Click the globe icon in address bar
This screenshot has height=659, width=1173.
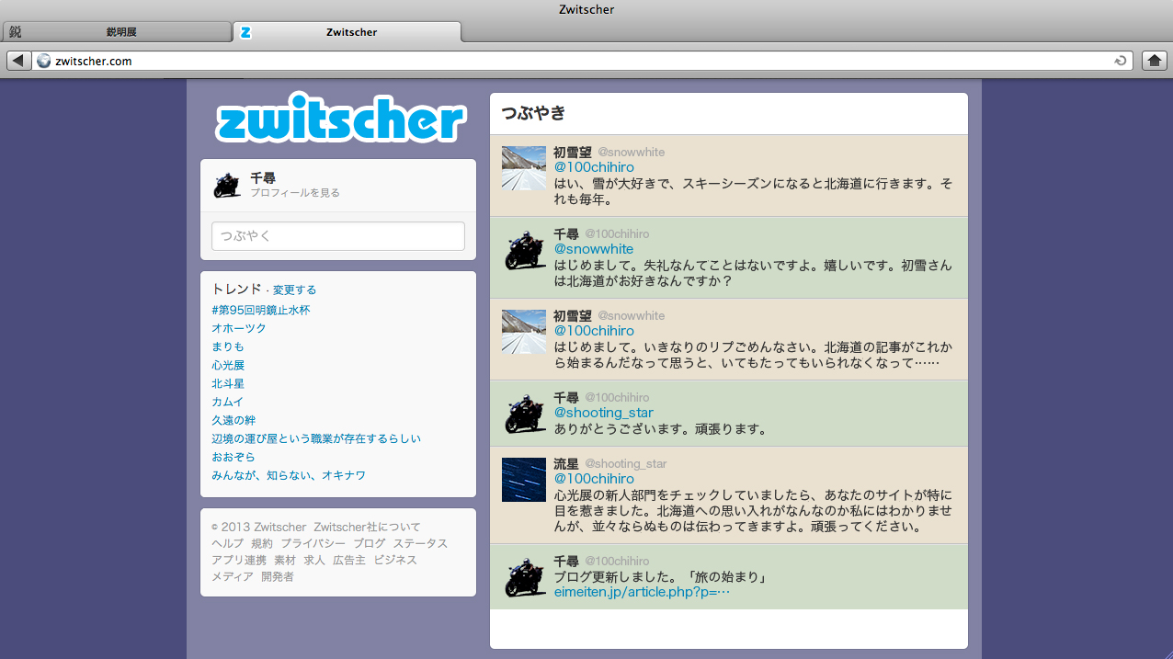click(43, 61)
